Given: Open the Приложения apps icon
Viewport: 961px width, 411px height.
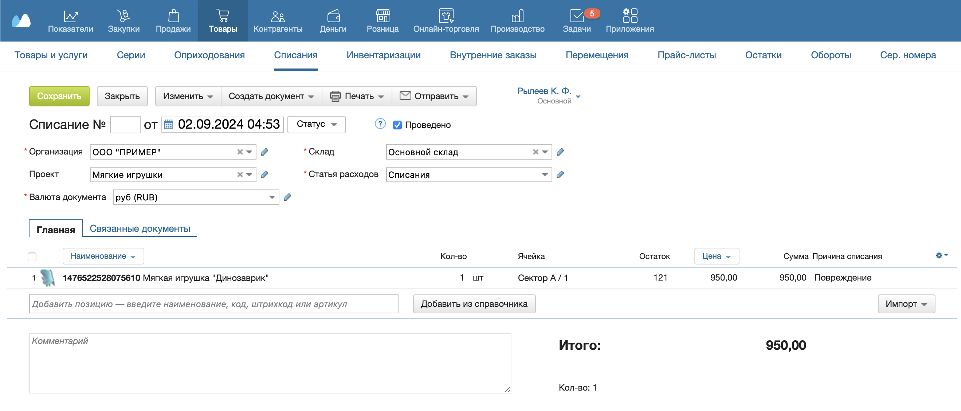Looking at the screenshot, I should 629,16.
